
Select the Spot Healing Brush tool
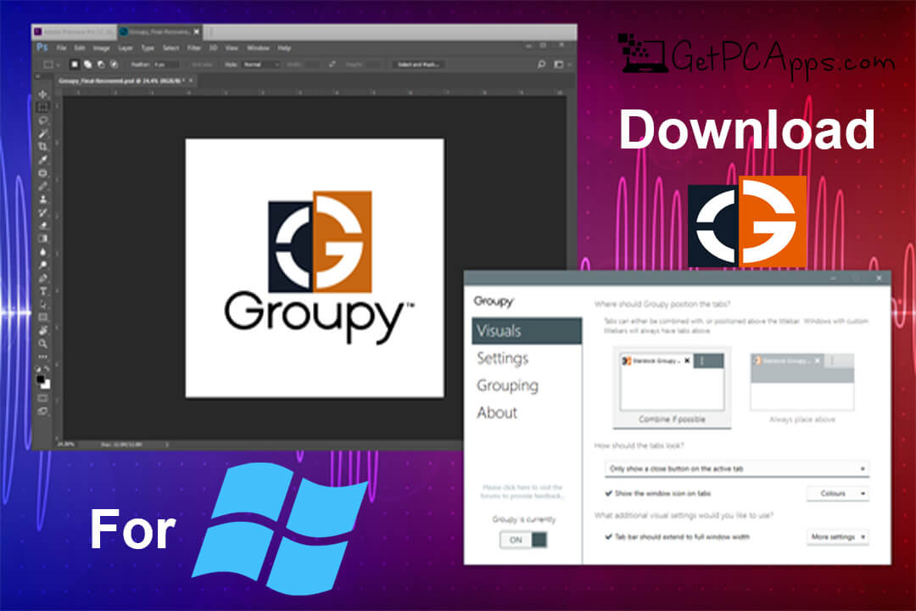[x=42, y=173]
